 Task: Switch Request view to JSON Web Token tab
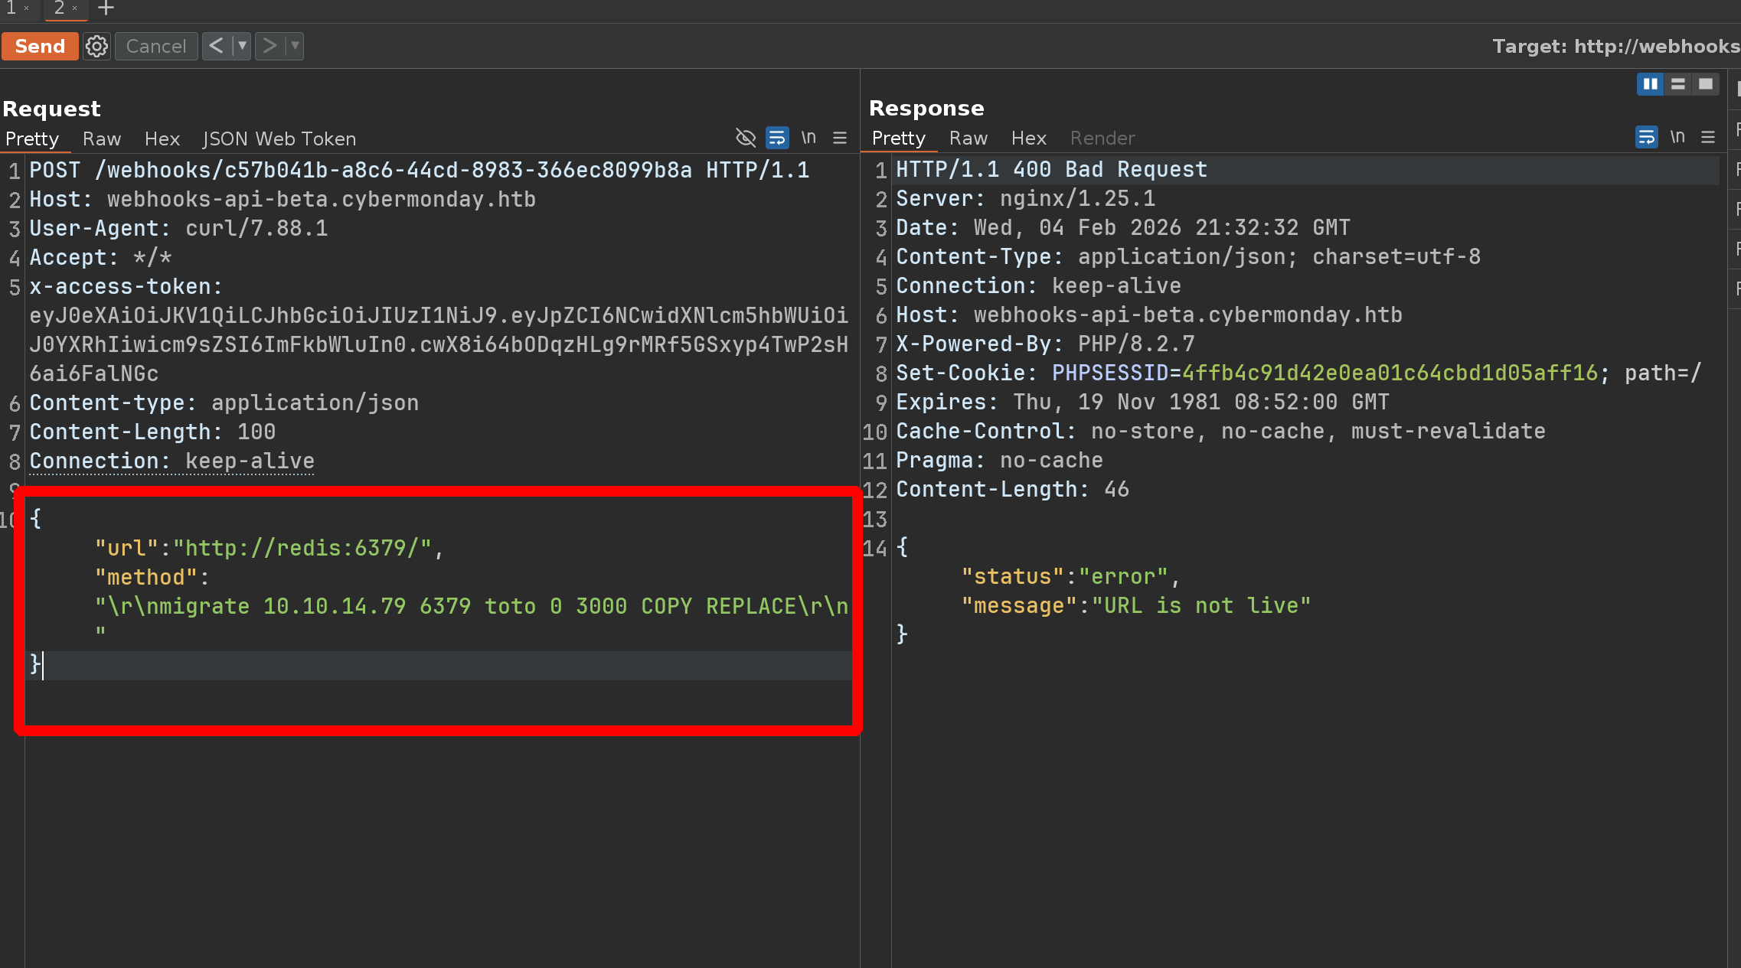(x=279, y=139)
